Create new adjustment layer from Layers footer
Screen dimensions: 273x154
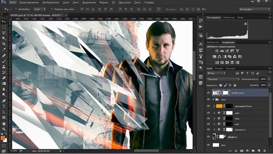pyautogui.click(x=247, y=151)
